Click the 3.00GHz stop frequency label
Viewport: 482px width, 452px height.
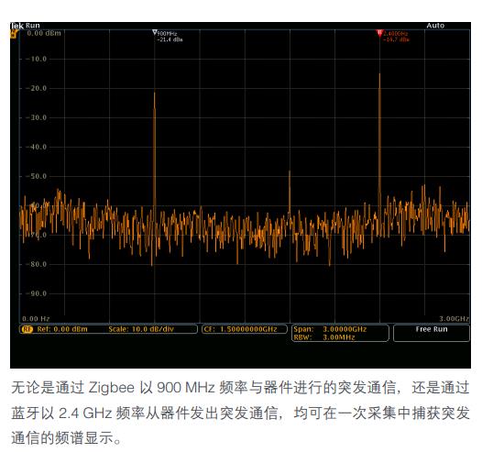[454, 318]
